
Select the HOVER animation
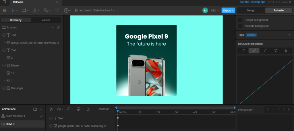[x=22, y=124]
